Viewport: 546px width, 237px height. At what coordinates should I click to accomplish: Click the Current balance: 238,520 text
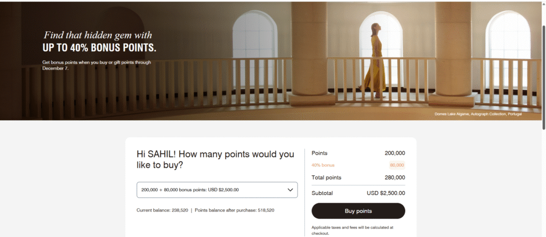[162, 210]
